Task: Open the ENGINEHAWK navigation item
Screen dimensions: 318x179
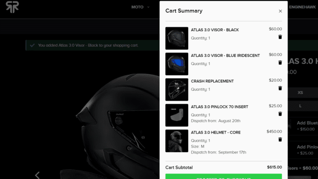Action: (x=303, y=7)
